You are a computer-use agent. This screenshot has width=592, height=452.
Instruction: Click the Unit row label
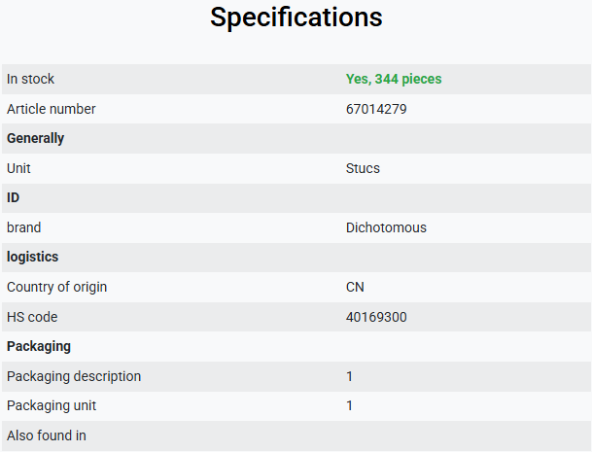18,168
